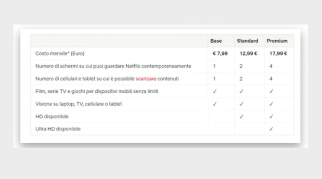
Task: Click Premium simultaneous screens value 4
Action: (271, 66)
